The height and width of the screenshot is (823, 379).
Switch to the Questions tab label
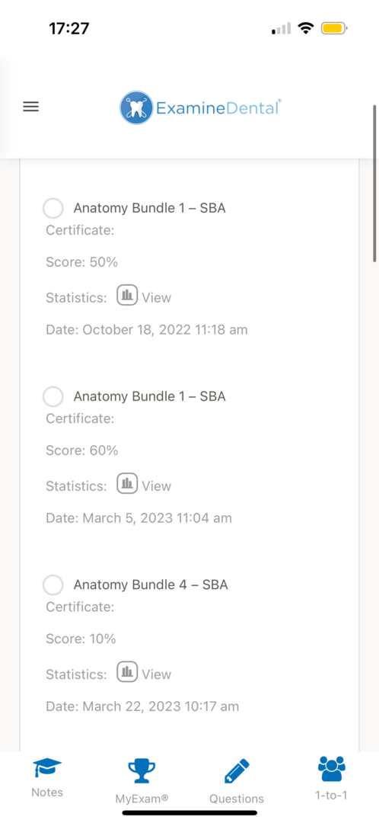(237, 799)
